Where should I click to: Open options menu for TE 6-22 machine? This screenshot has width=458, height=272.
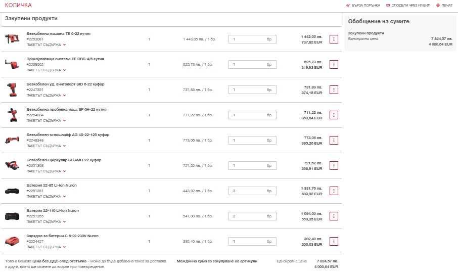(334, 39)
